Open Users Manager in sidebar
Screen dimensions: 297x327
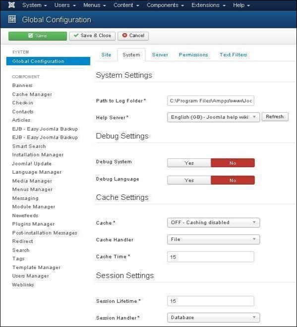[x=31, y=276]
